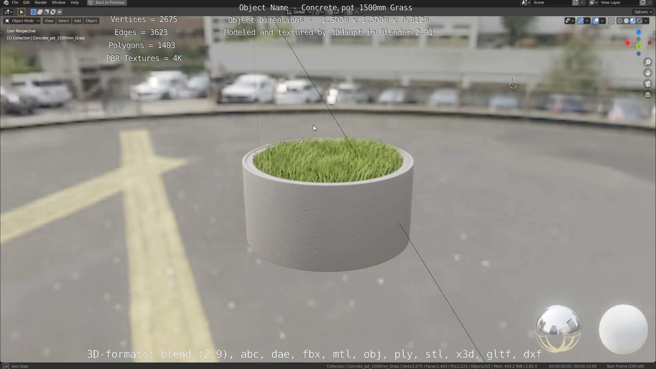Open the Render menu
Image resolution: width=656 pixels, height=369 pixels.
[x=41, y=2]
